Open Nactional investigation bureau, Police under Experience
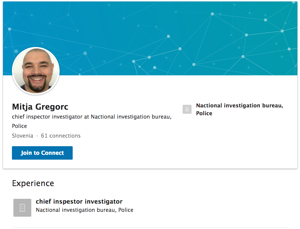This screenshot has height=229, width=300. tap(85, 210)
